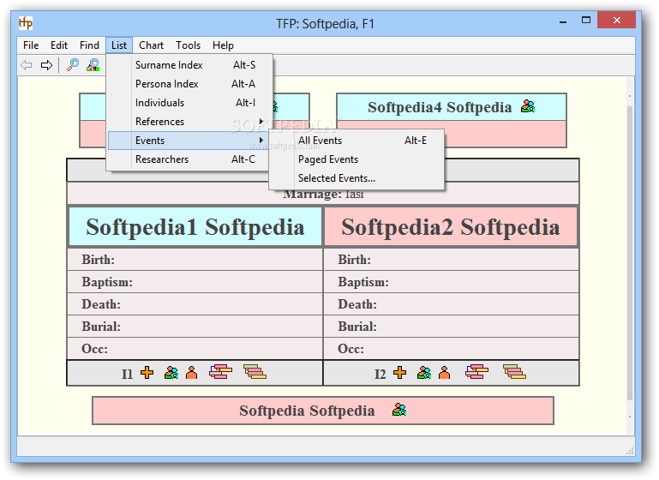This screenshot has width=659, height=480.
Task: Open the Edit menu
Action: (x=59, y=45)
